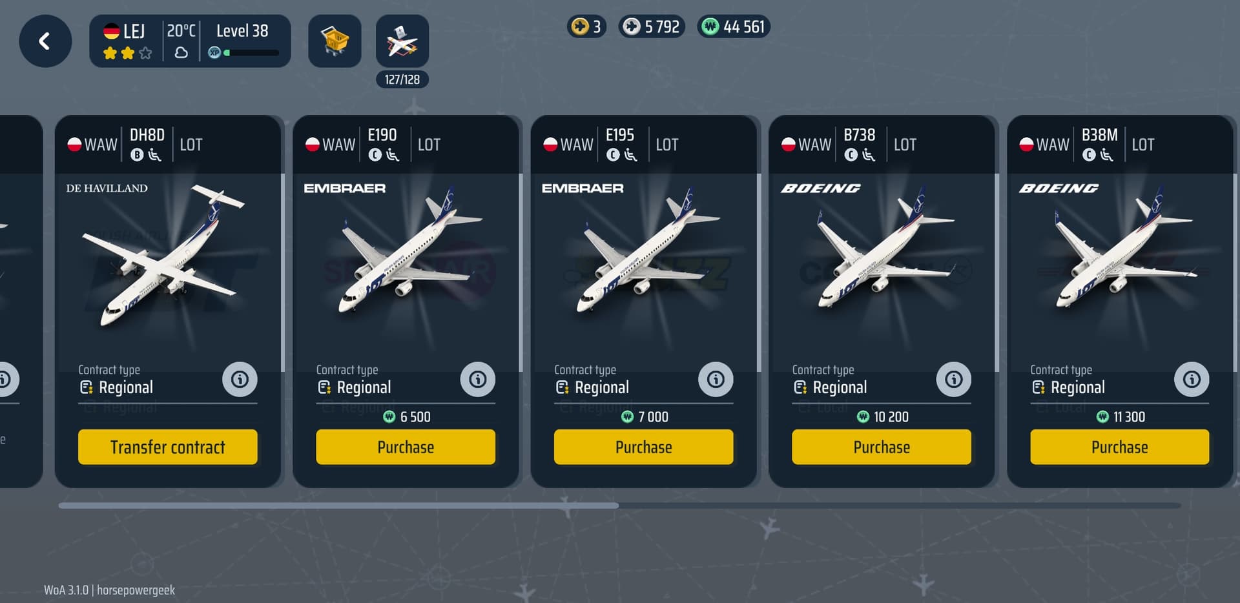Show info for the B738 contract
1240x603 pixels.
(954, 379)
